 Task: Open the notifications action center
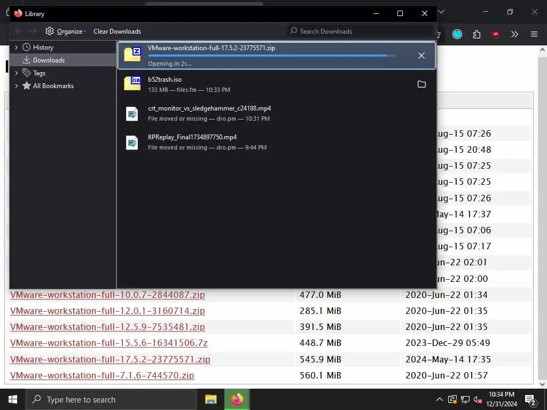530,399
